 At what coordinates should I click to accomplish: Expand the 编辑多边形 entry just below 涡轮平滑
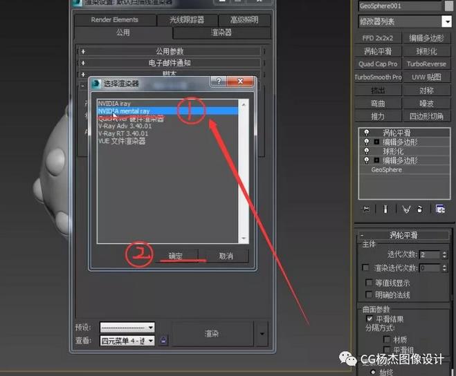pos(376,142)
